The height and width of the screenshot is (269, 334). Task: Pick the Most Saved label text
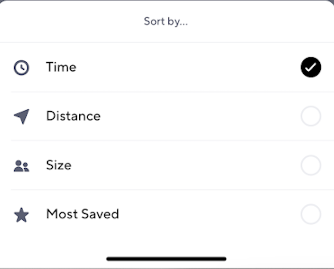click(x=83, y=214)
